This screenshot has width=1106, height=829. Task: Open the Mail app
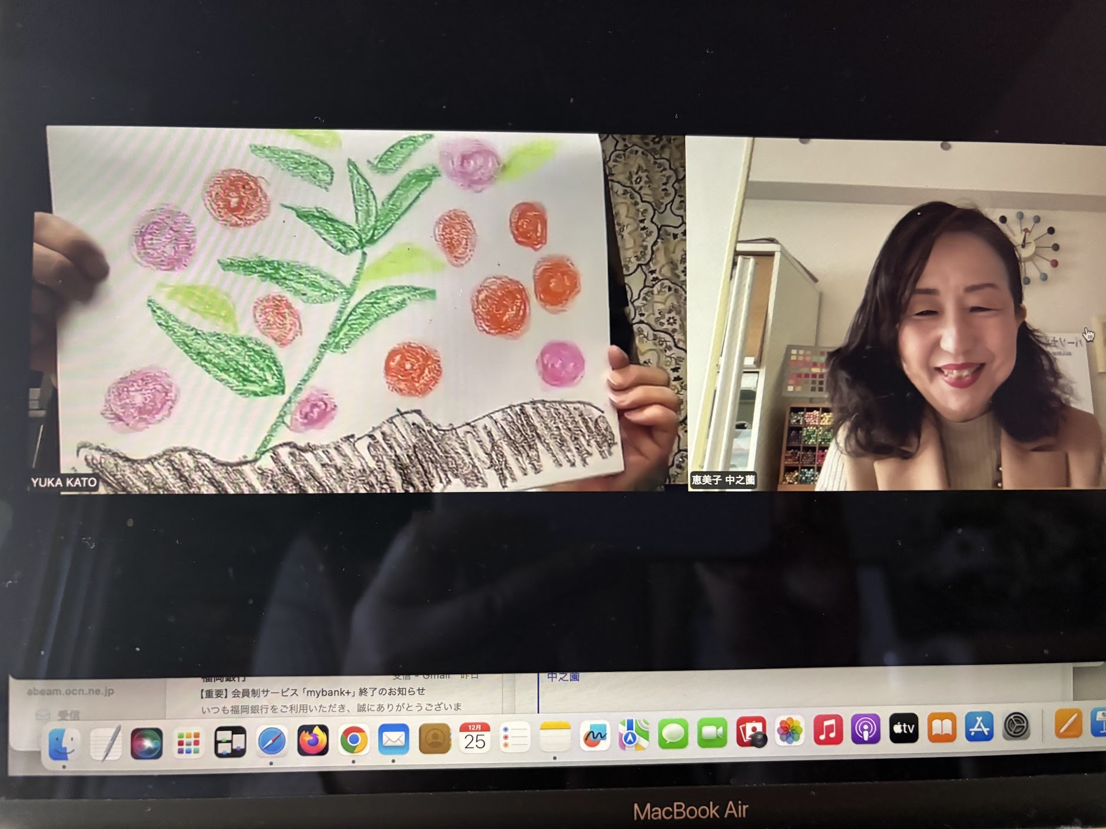[394, 740]
